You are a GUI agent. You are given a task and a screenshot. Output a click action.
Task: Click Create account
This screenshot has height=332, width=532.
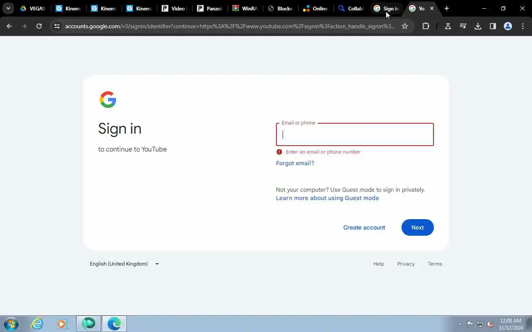[x=364, y=227]
